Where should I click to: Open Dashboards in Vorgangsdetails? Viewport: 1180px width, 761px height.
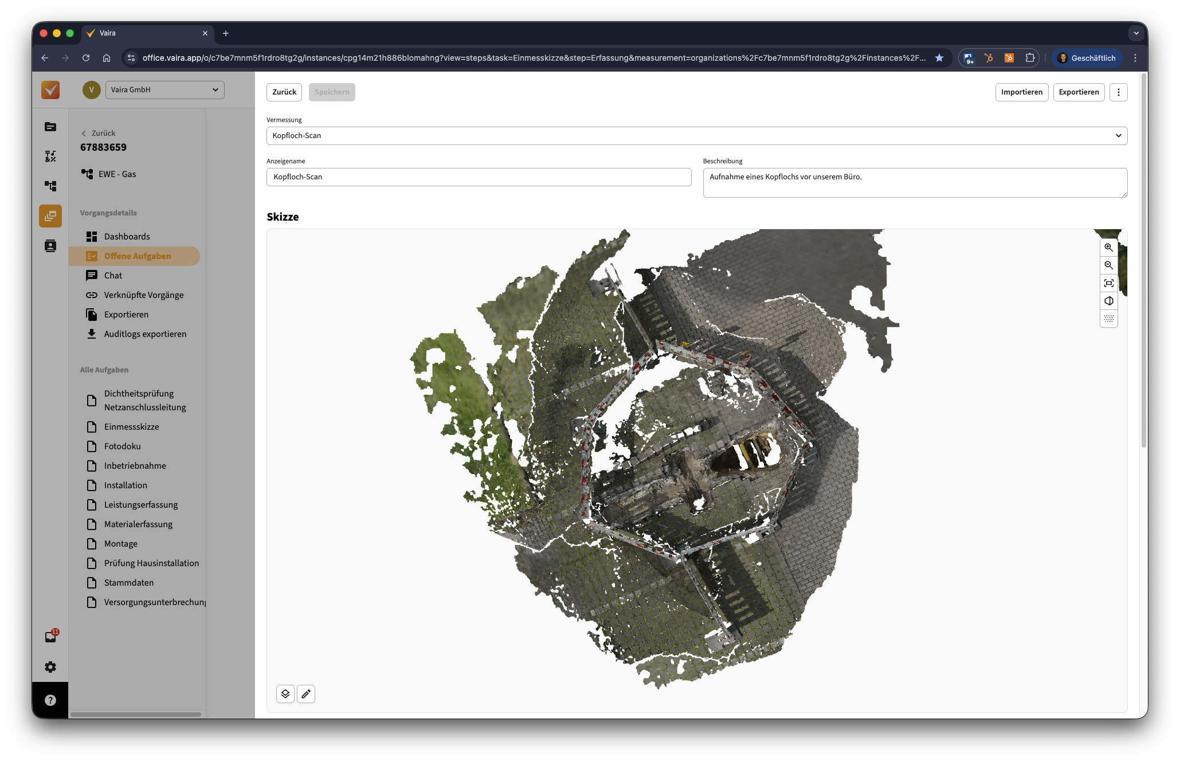127,237
